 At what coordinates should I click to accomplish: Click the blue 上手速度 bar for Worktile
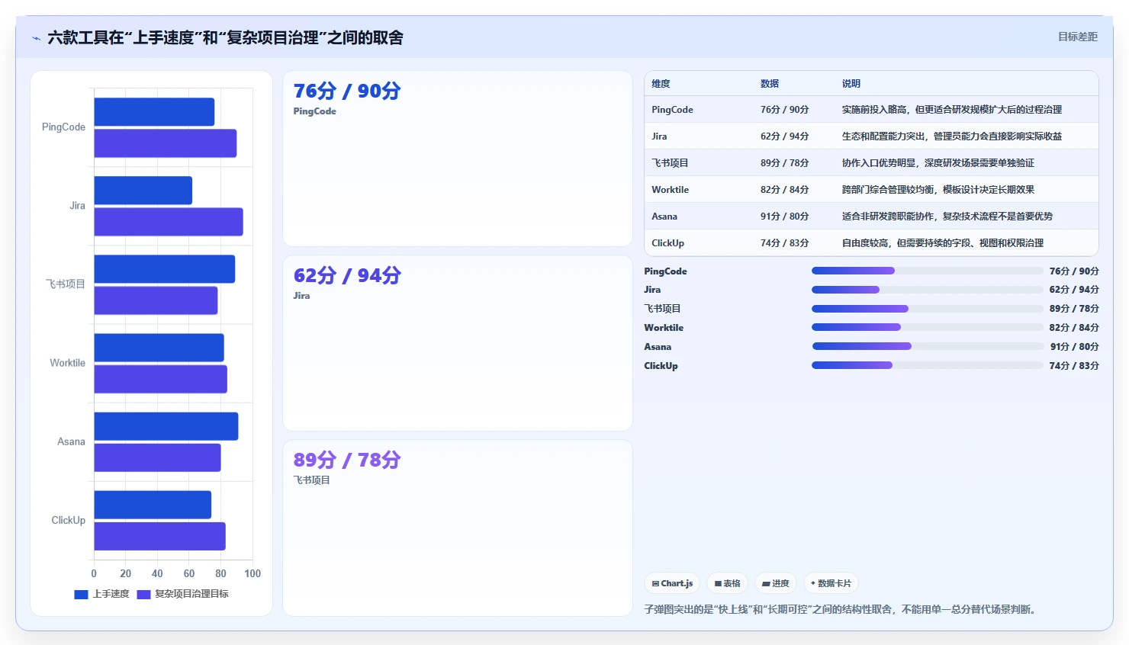159,348
